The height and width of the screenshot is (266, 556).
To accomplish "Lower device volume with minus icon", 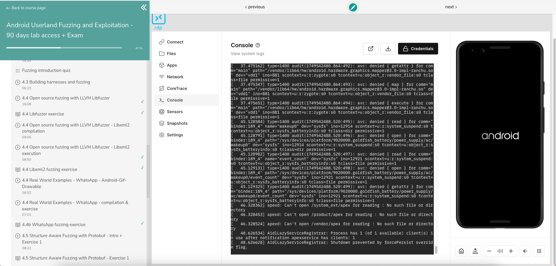I will coord(489,251).
